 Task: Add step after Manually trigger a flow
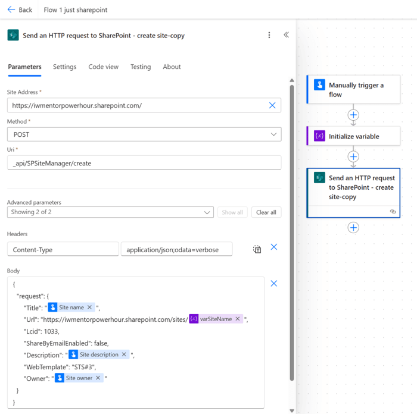point(353,115)
